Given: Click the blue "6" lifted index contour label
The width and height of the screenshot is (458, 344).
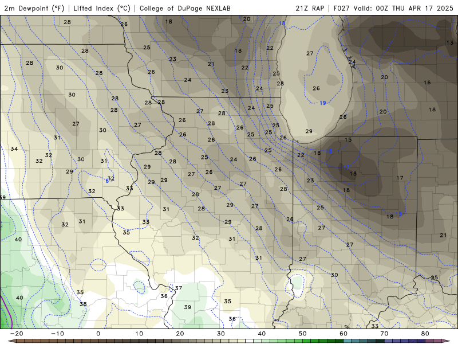Looking at the screenshot, I should 107,181.
